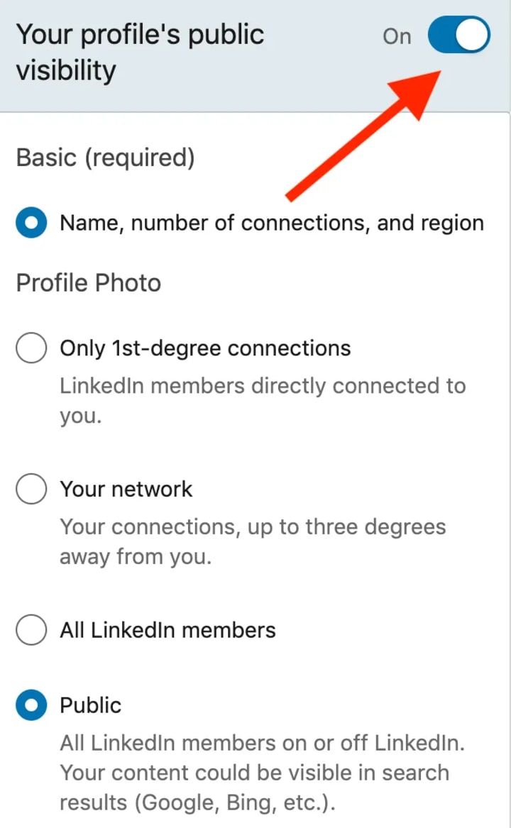Click the "directly connected to you" description

[x=263, y=401]
